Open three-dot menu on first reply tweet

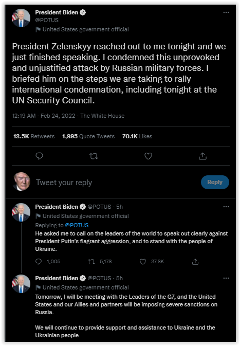[x=226, y=207]
